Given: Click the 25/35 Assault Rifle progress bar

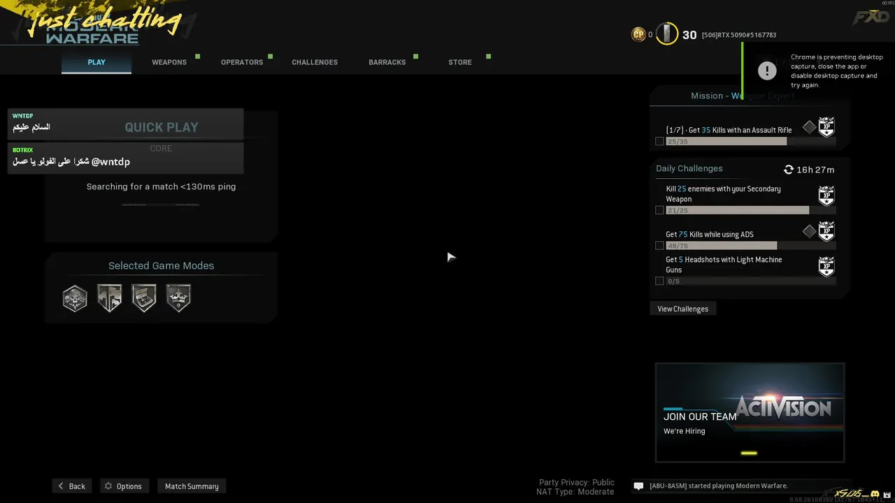Looking at the screenshot, I should pyautogui.click(x=751, y=141).
